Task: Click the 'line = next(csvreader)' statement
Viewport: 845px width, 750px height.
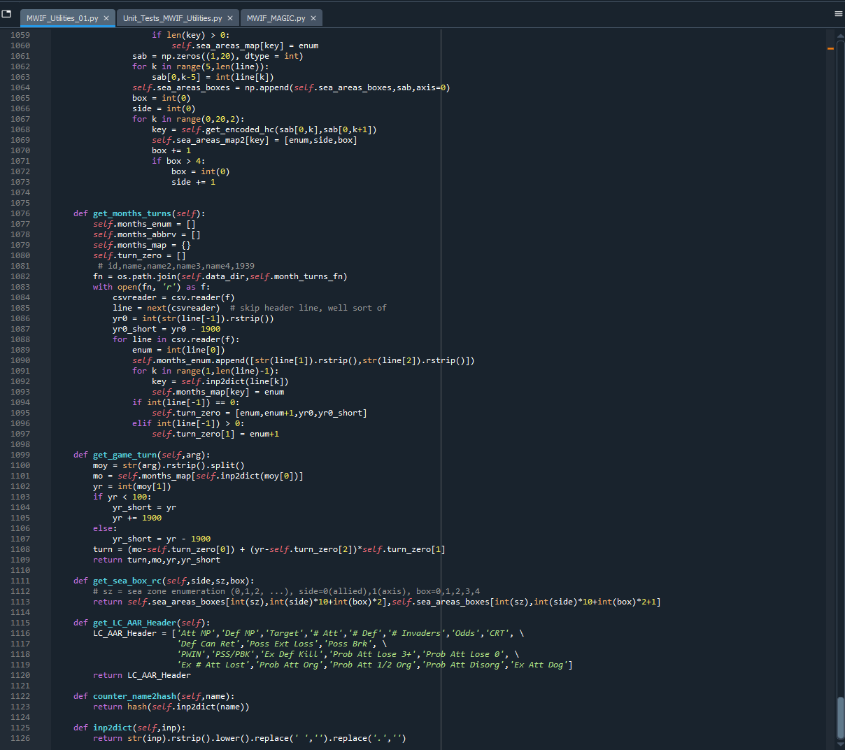Action: pos(166,308)
